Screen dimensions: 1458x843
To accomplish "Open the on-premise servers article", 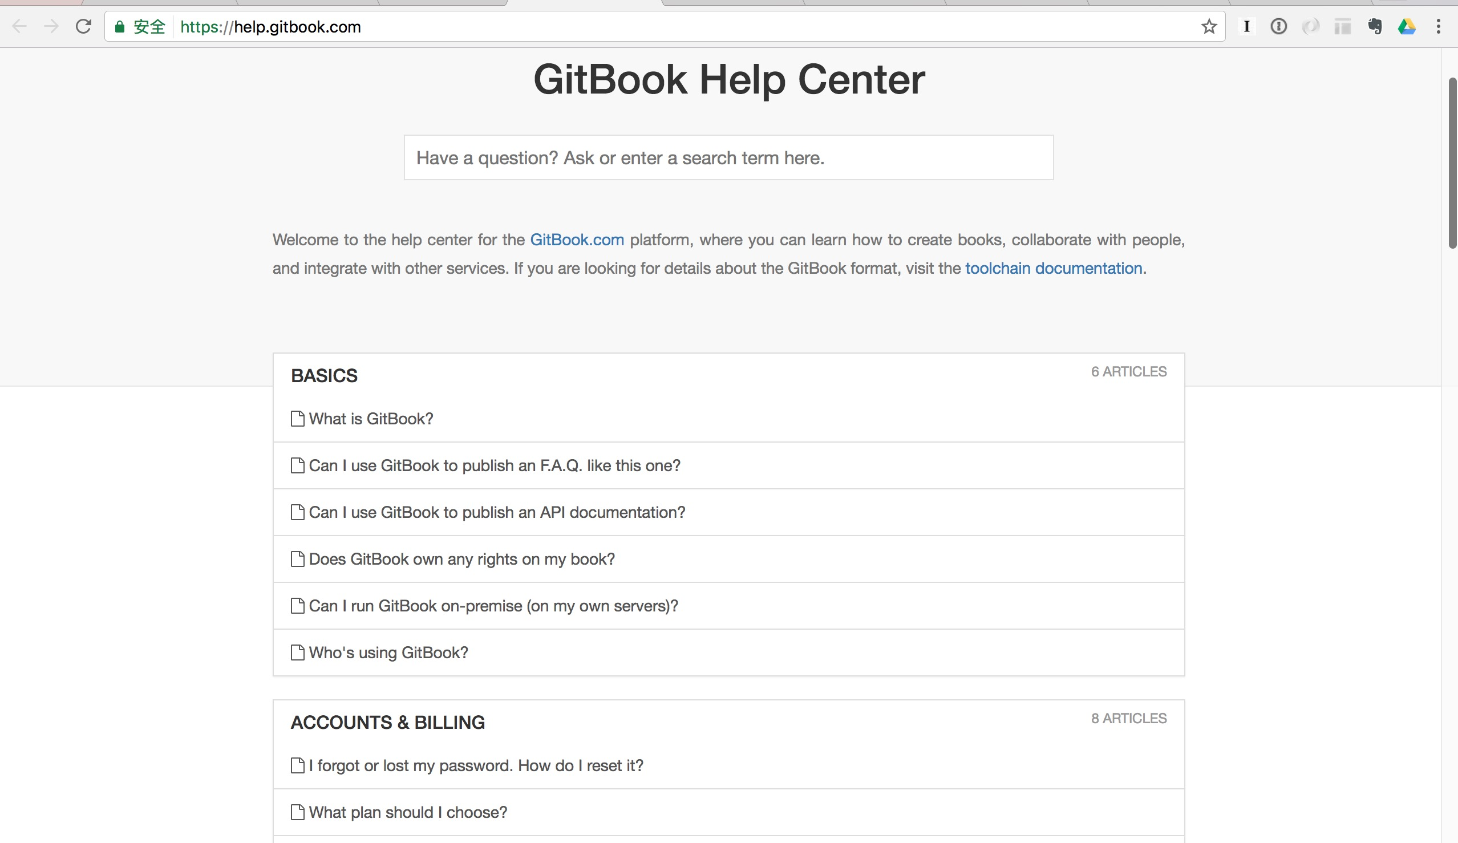I will [x=493, y=606].
